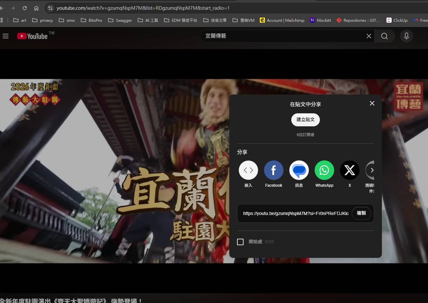
Task: Open the YouTube hamburger guide menu
Action: pyautogui.click(x=6, y=36)
